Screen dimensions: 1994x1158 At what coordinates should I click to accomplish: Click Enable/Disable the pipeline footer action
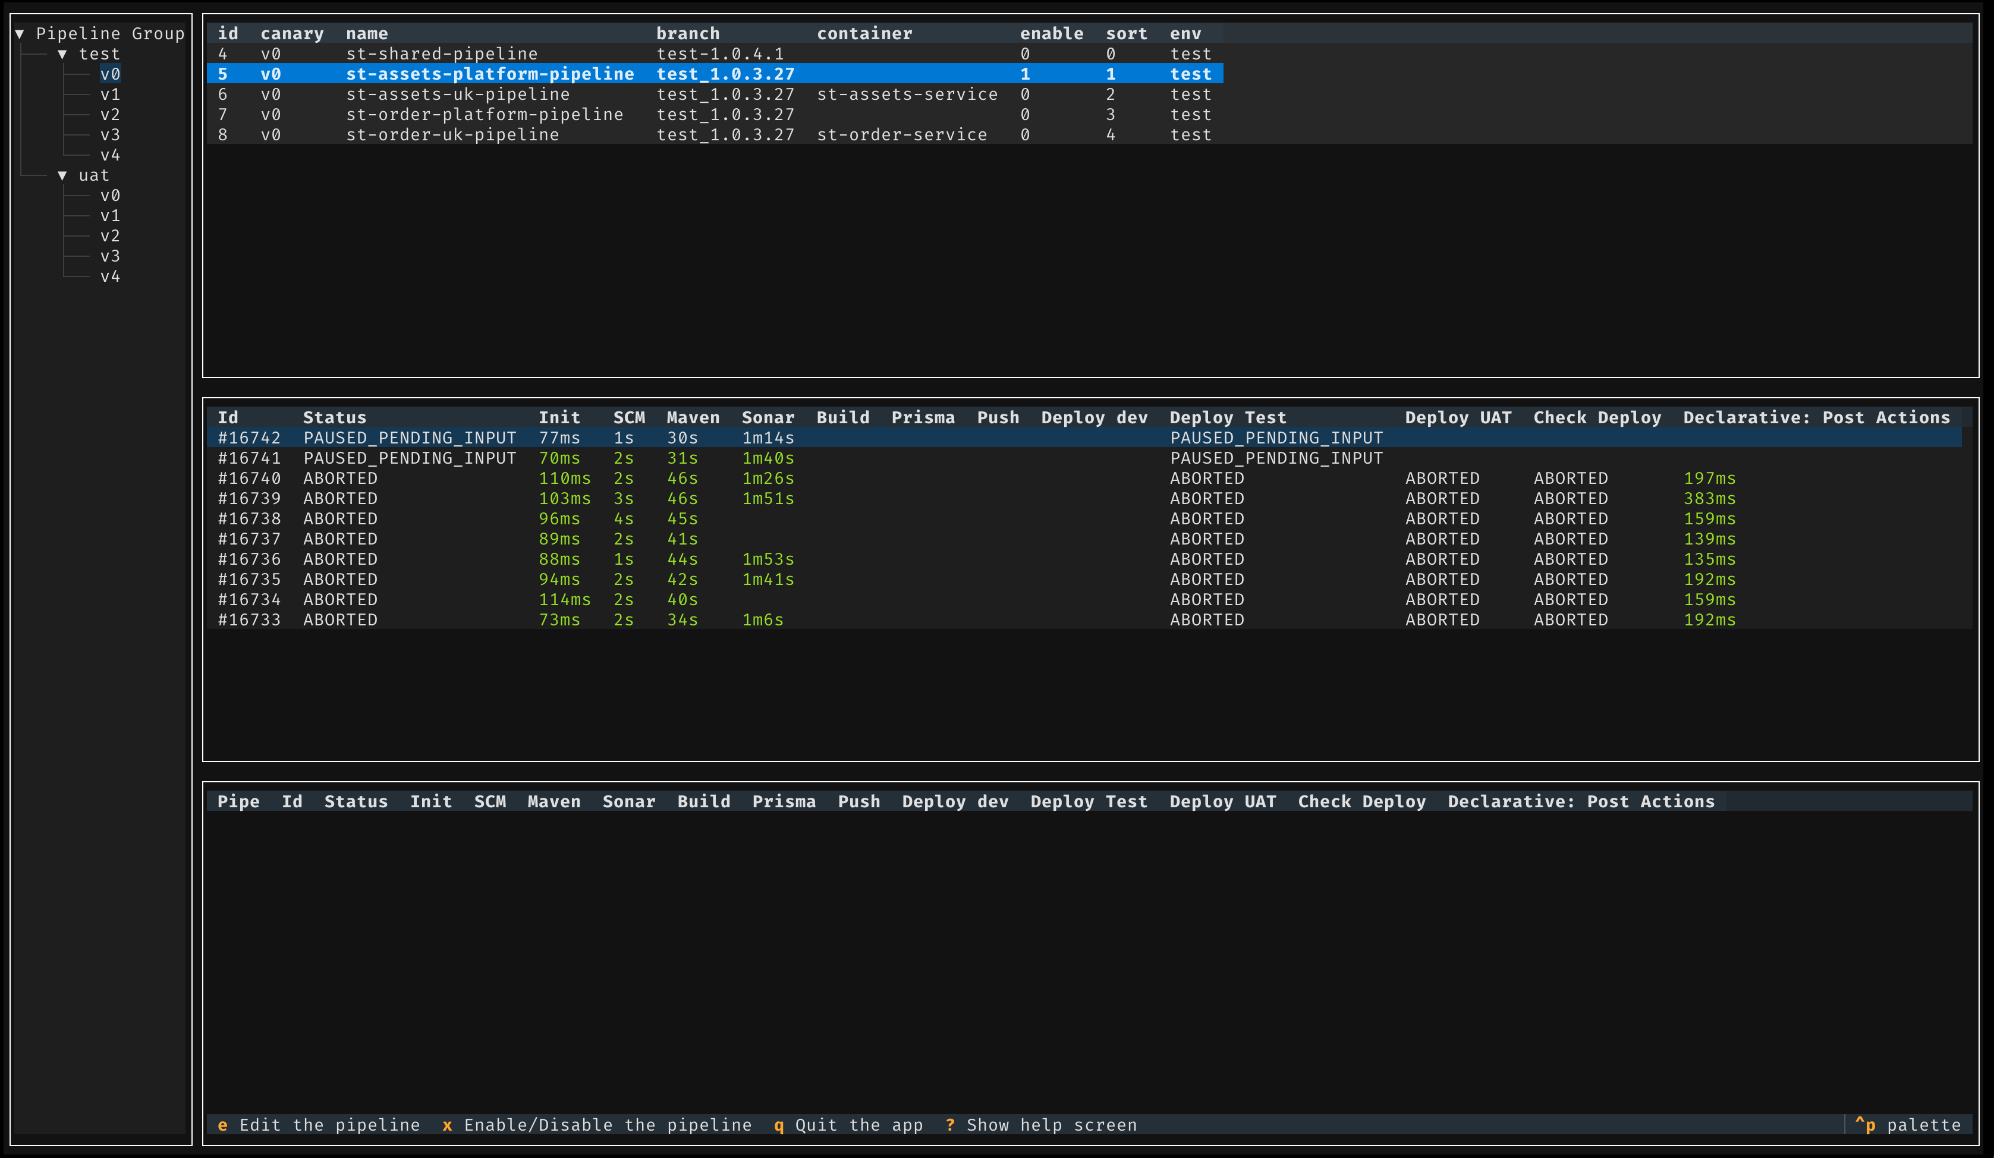(x=597, y=1125)
